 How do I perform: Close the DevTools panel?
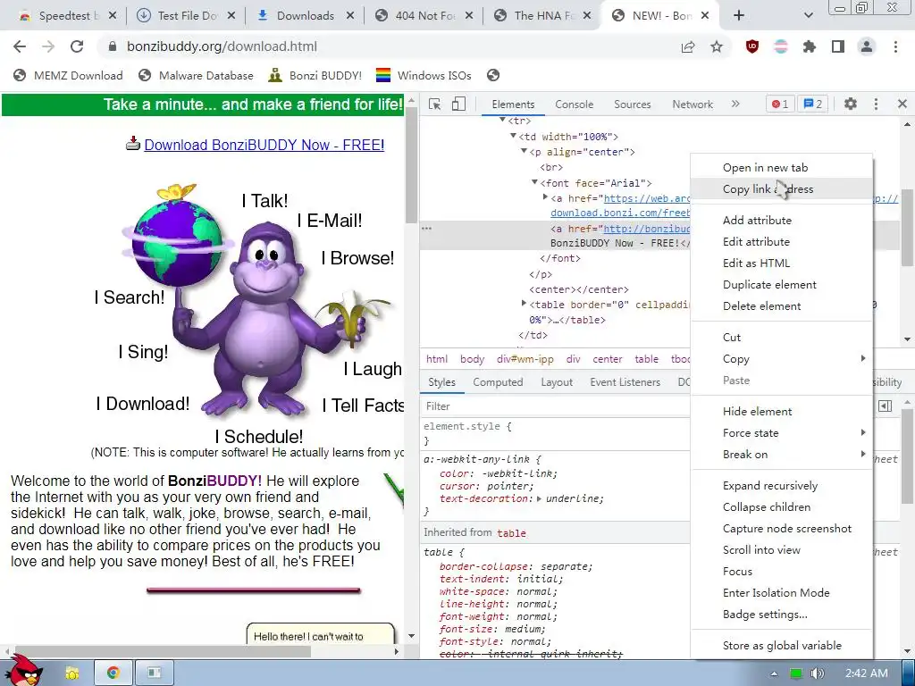(902, 104)
